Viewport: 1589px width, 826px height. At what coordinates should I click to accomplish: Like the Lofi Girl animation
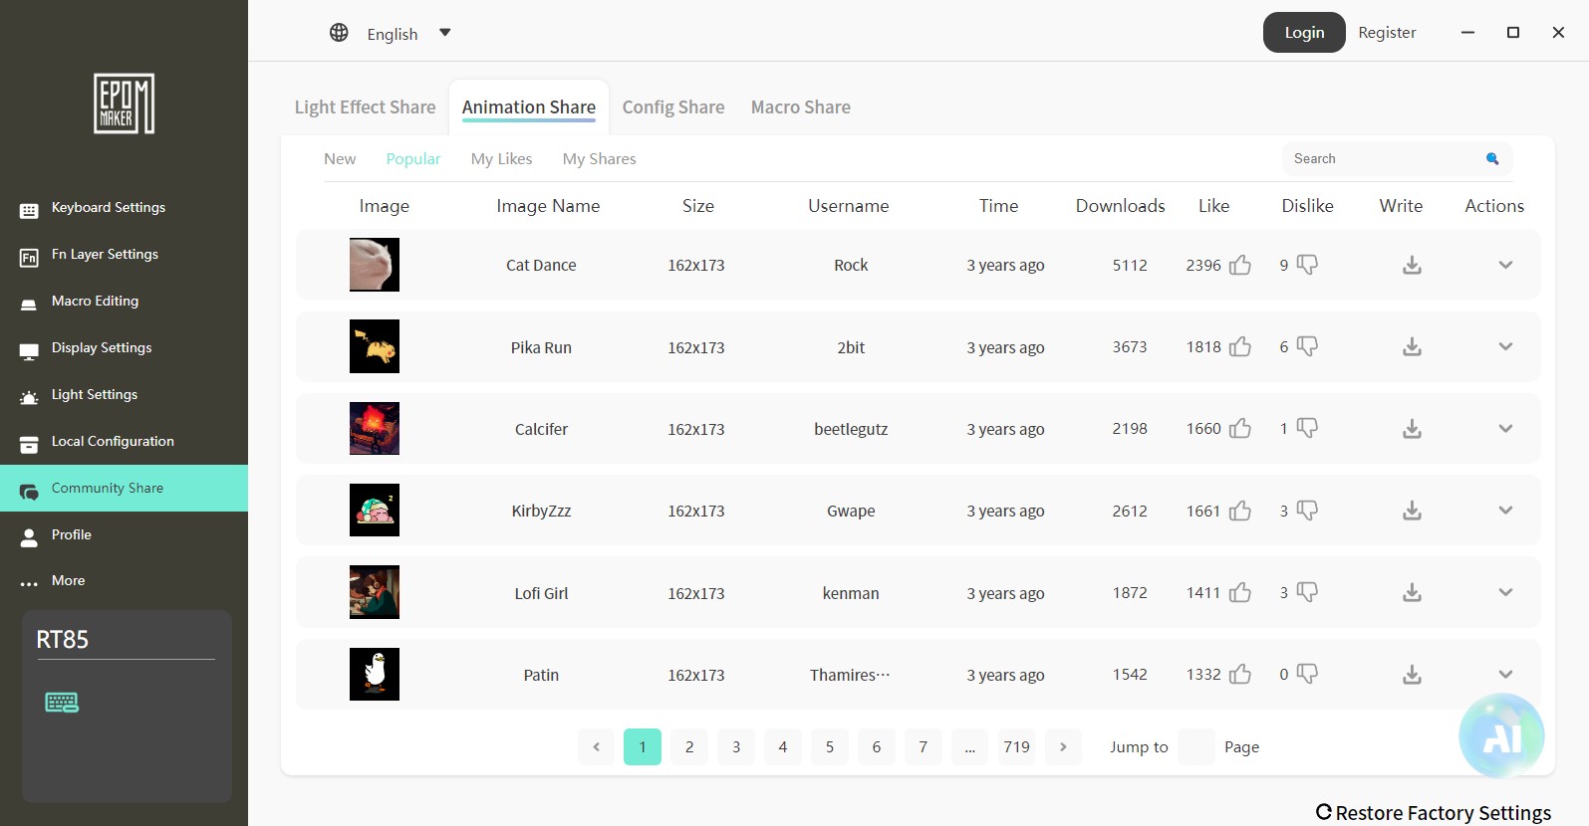(1240, 592)
